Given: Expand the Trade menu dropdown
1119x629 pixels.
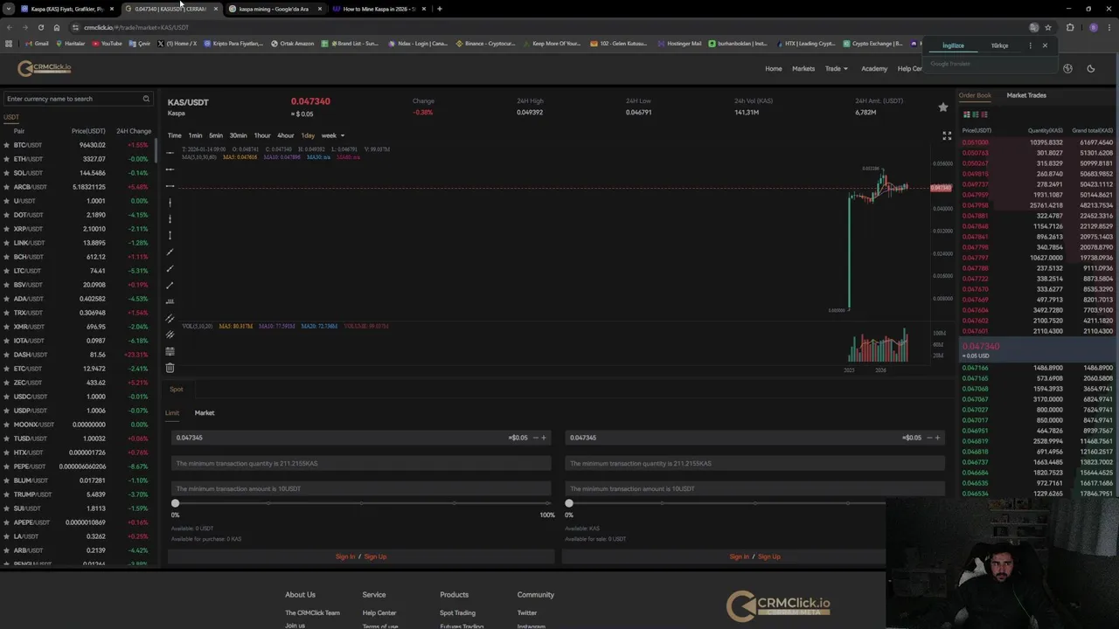Looking at the screenshot, I should (837, 68).
